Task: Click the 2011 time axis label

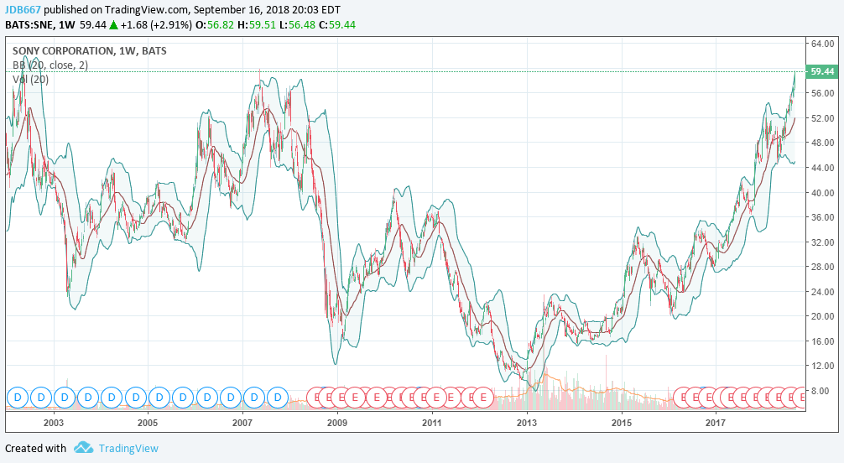Action: pos(432,423)
